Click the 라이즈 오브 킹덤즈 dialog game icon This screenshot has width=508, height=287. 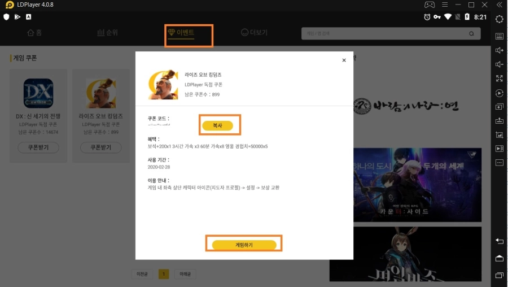point(163,84)
